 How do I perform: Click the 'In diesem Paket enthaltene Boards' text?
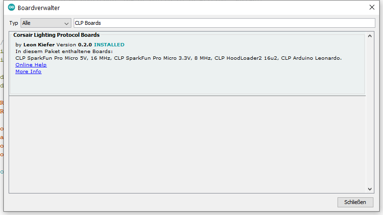click(64, 52)
